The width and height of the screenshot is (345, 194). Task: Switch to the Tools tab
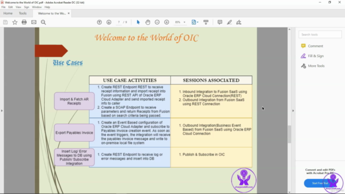[23, 13]
